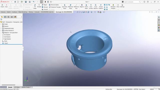Viewport: 160px width, 90px height.
Task: Create a Symmetry Plane
Action: [65, 7]
